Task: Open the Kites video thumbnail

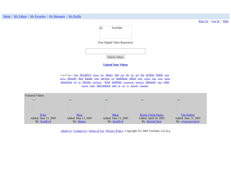Action: point(43,105)
